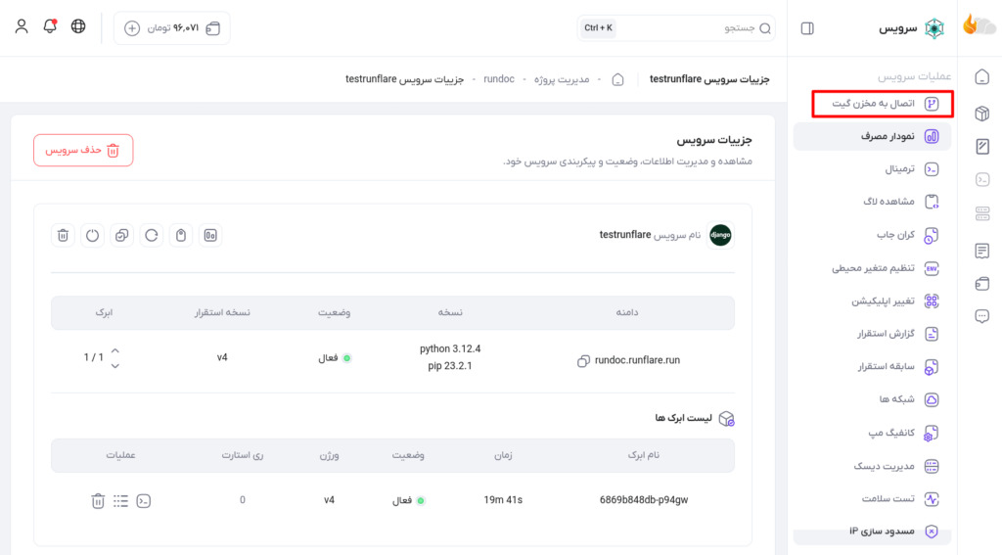Click home icon in breadcrumb

click(618, 79)
